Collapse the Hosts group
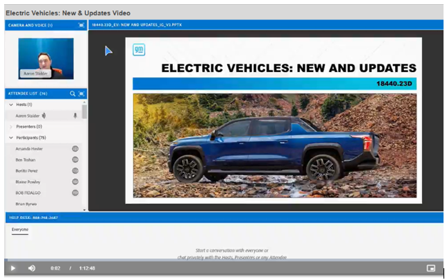This screenshot has height=280, width=447. point(10,105)
